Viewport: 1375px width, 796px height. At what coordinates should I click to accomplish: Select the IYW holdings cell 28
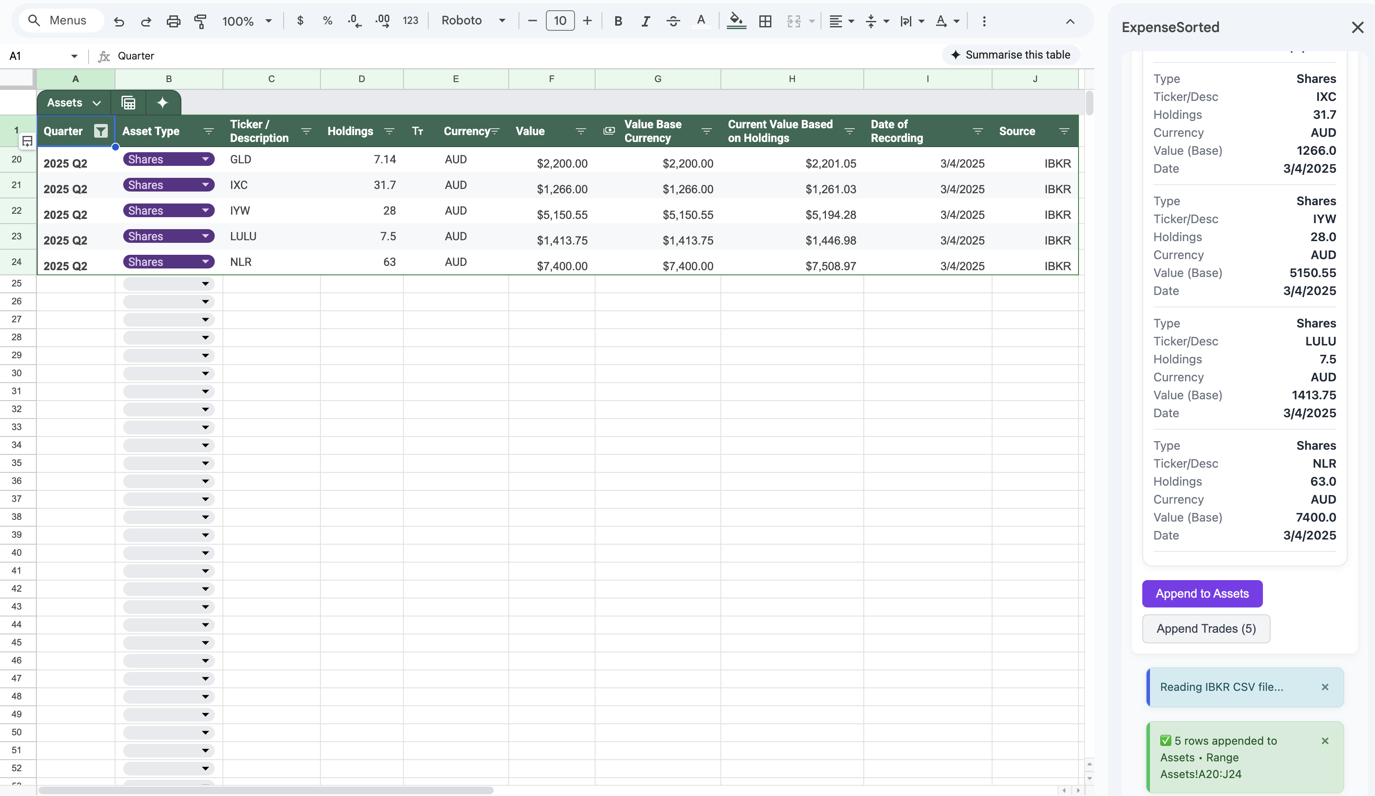coord(361,211)
